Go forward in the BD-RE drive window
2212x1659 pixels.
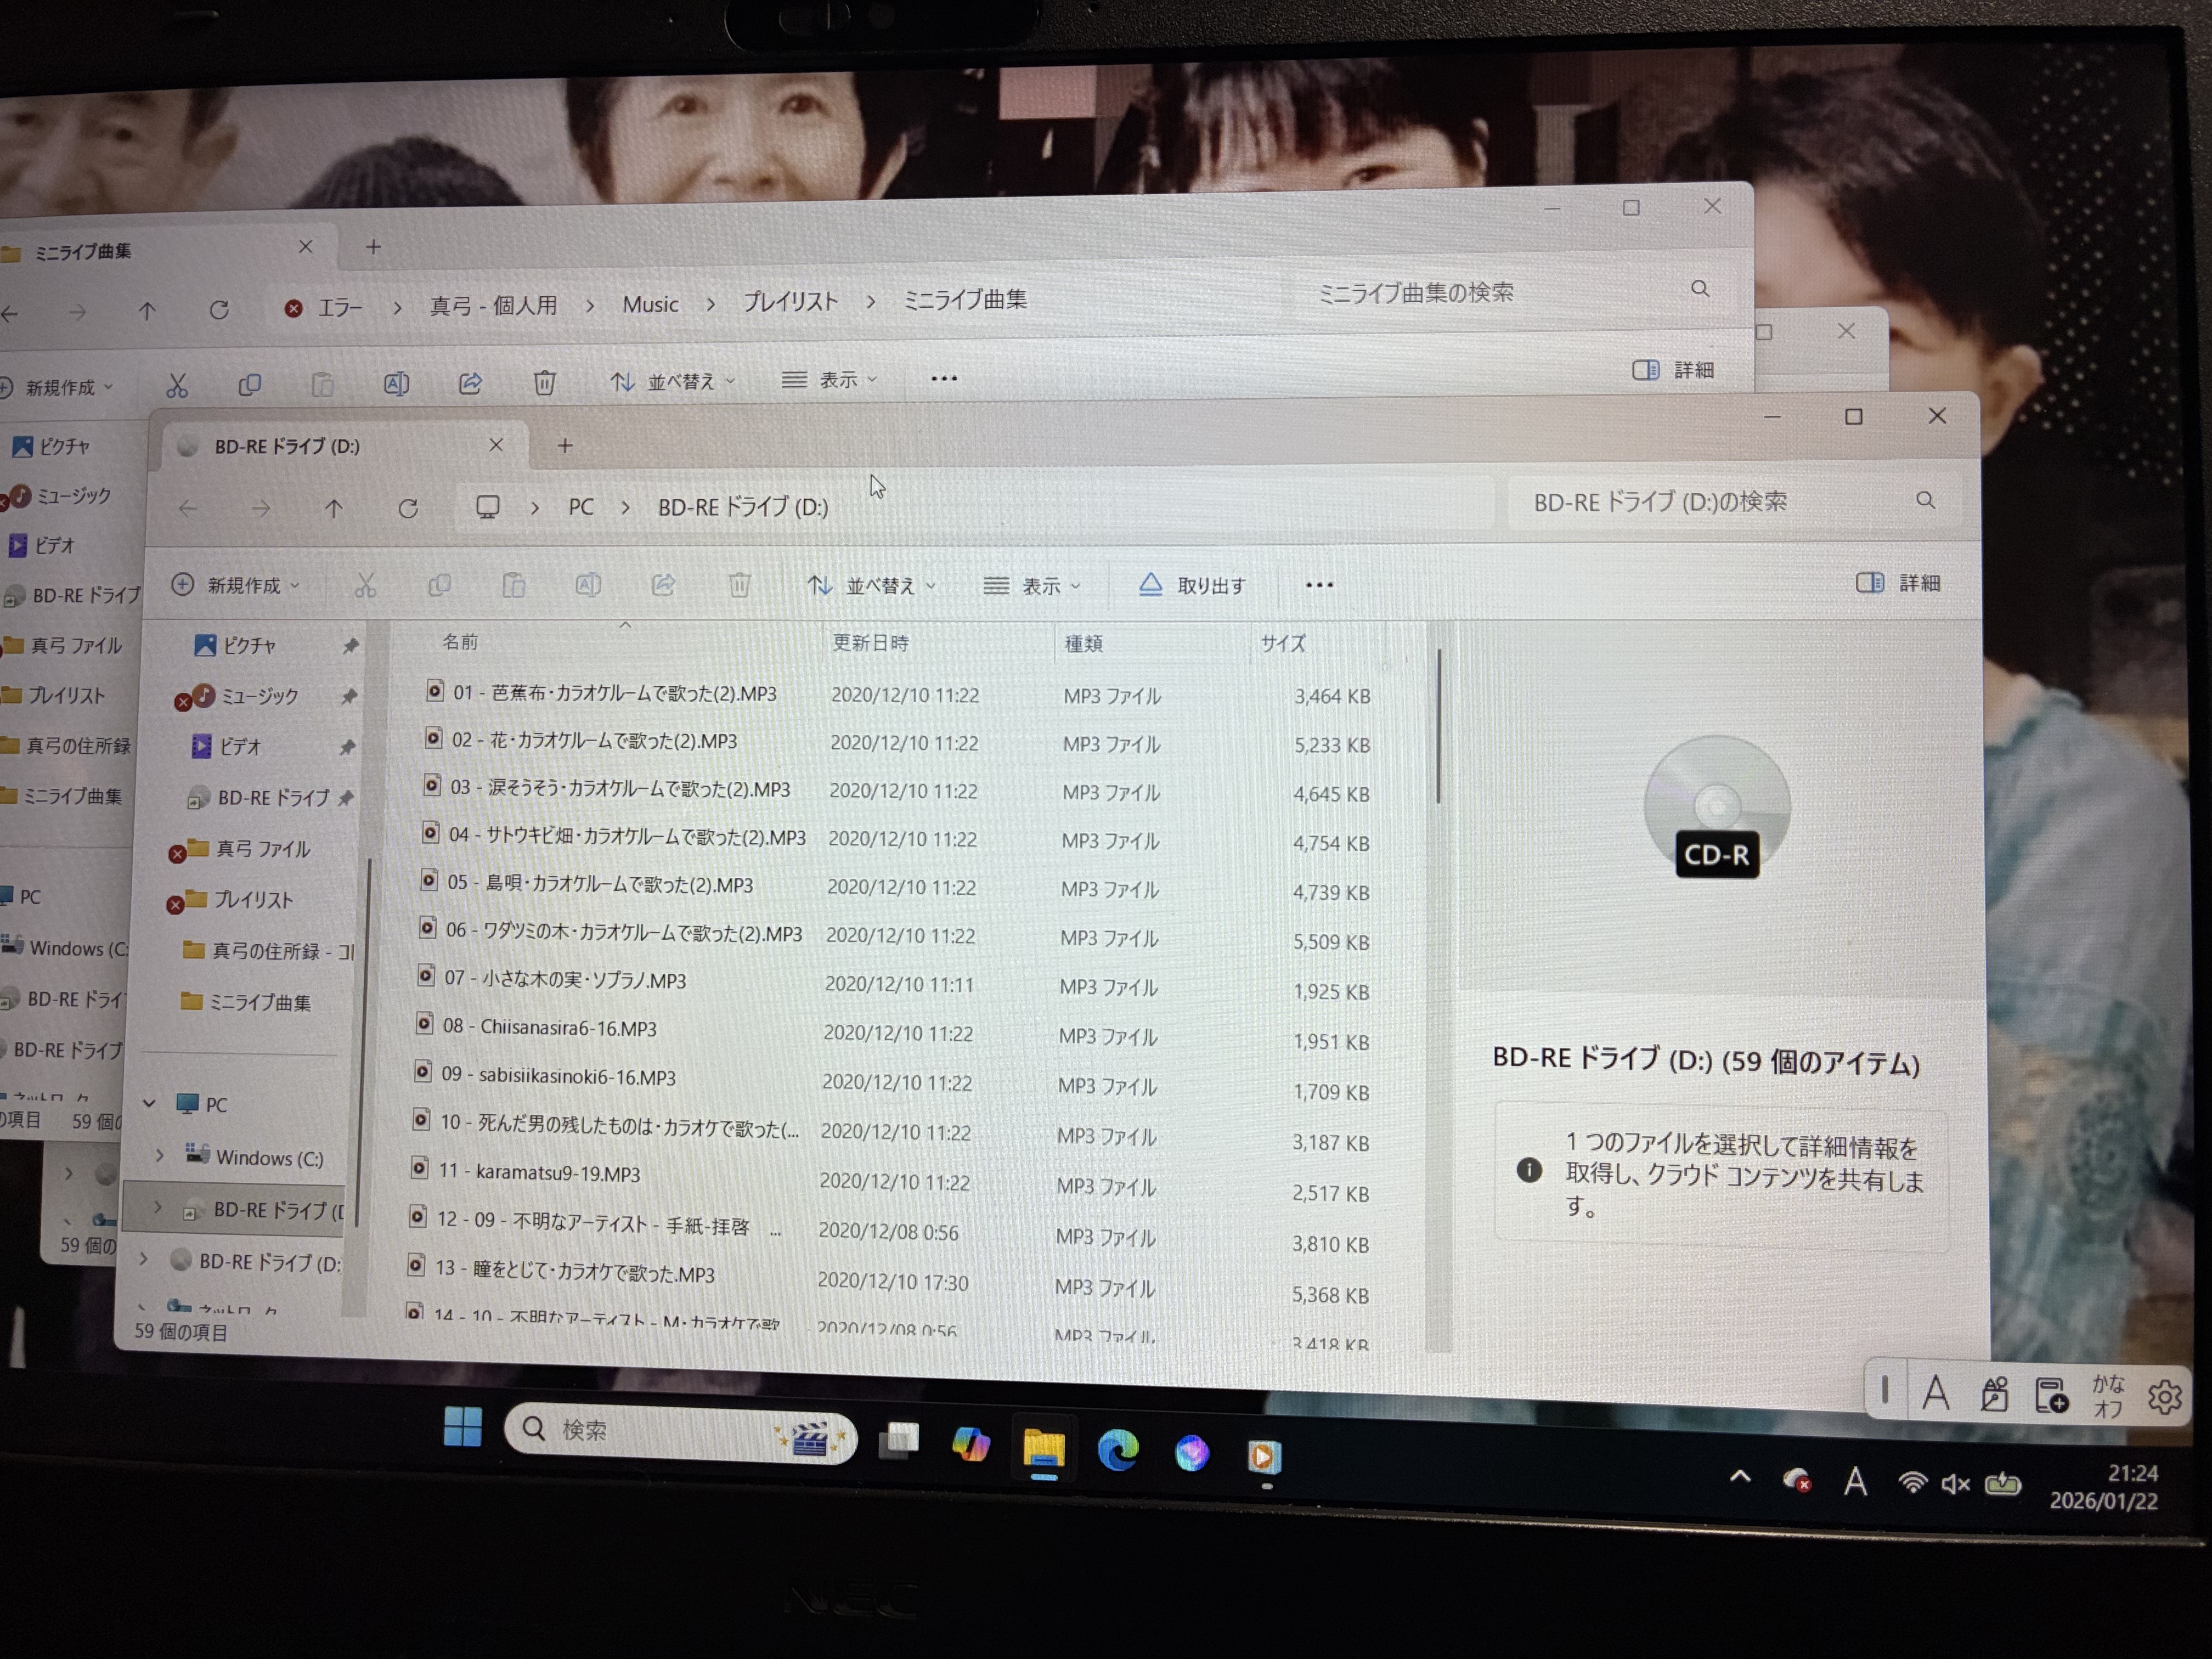click(x=261, y=509)
